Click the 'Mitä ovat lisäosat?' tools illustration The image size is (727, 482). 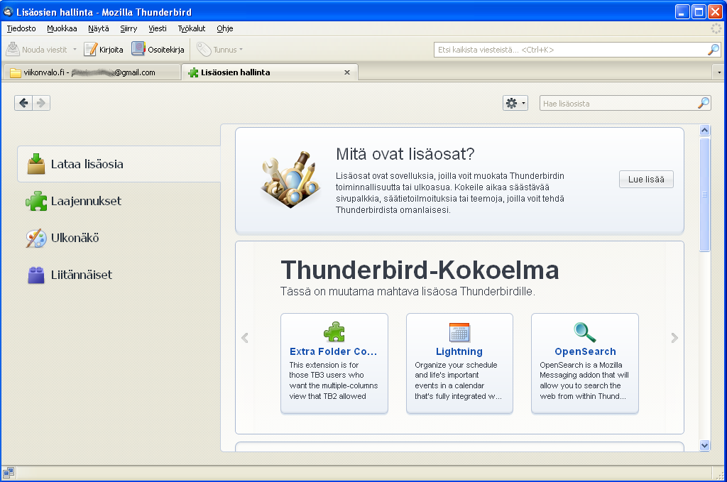tap(291, 180)
